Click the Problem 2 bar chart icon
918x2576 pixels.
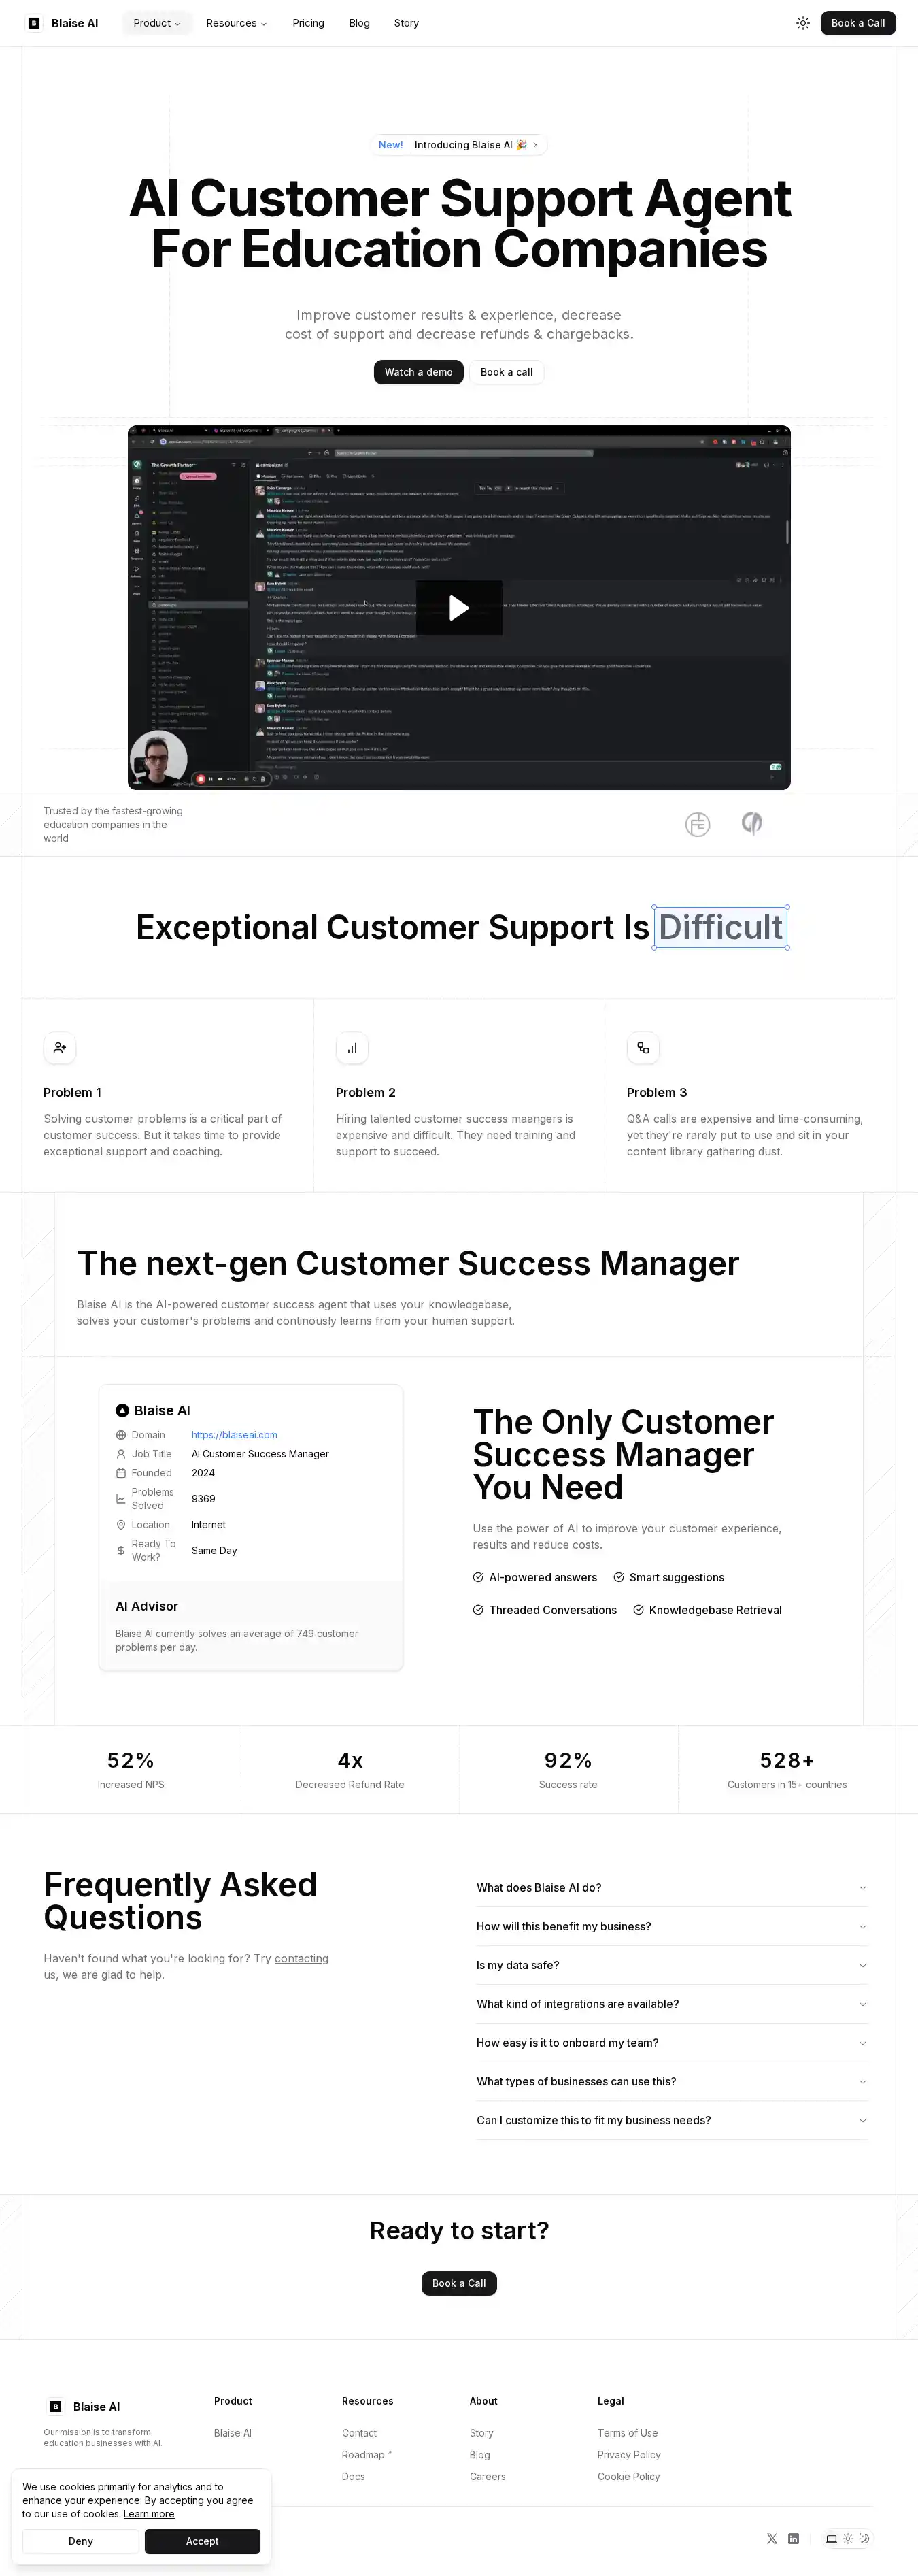352,1048
